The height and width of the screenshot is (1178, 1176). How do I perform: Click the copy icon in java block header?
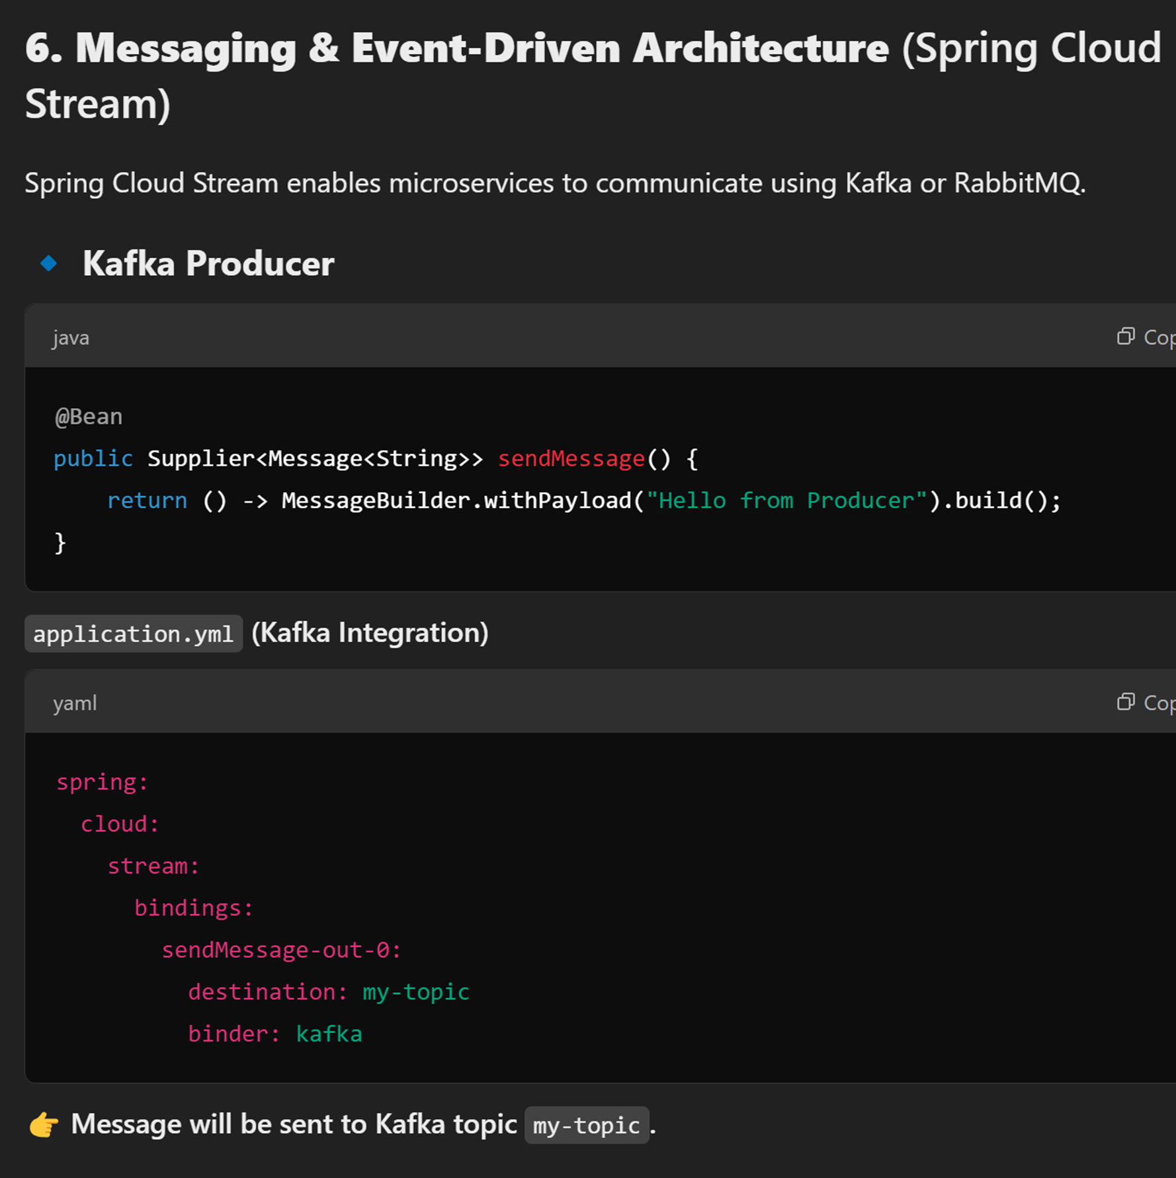tap(1126, 337)
